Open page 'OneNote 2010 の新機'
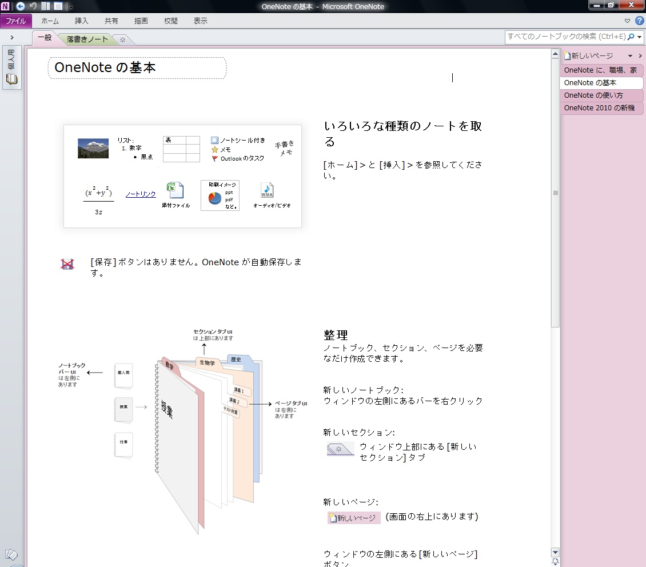The height and width of the screenshot is (567, 646). pos(601,108)
